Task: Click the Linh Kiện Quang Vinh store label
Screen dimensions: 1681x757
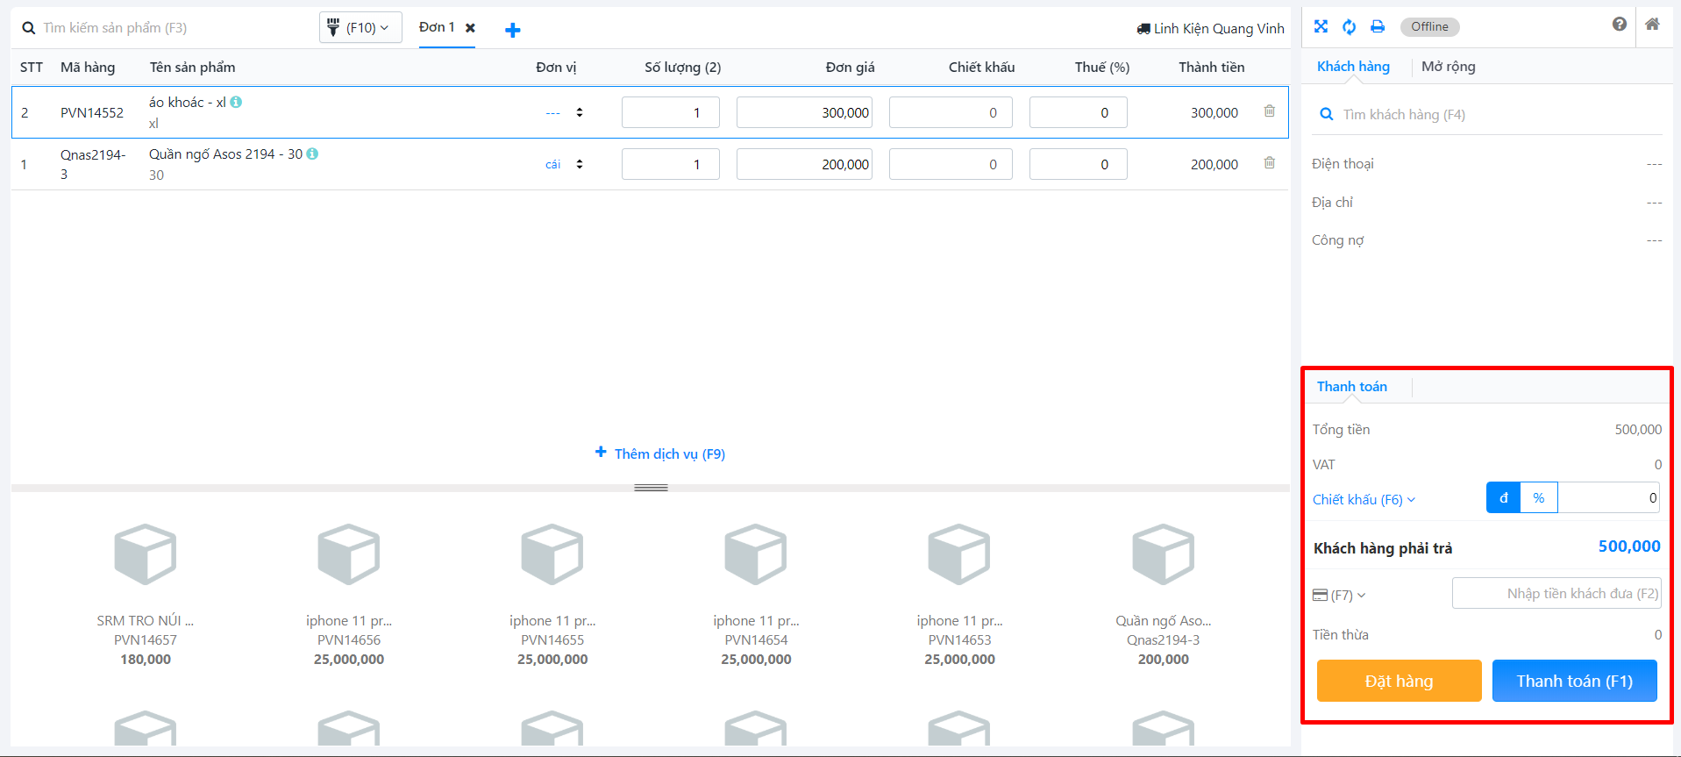Action: click(1211, 28)
